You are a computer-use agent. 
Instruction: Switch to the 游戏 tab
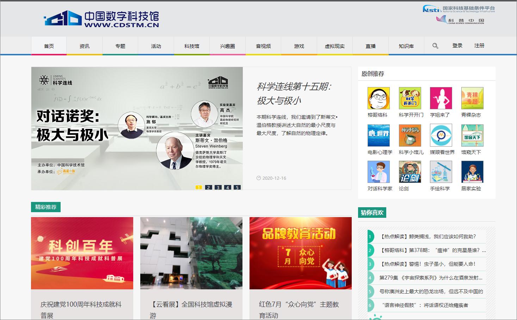298,45
